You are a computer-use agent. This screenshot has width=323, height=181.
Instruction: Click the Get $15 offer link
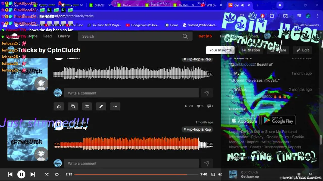tap(205, 36)
